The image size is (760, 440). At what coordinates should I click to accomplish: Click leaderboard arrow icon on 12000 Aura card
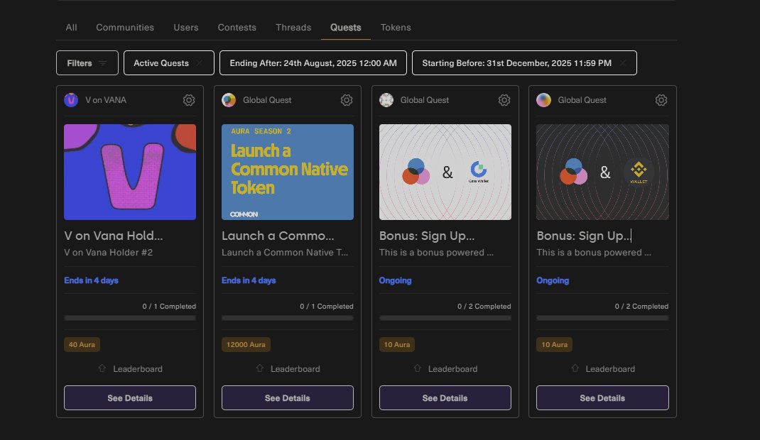[x=260, y=368]
